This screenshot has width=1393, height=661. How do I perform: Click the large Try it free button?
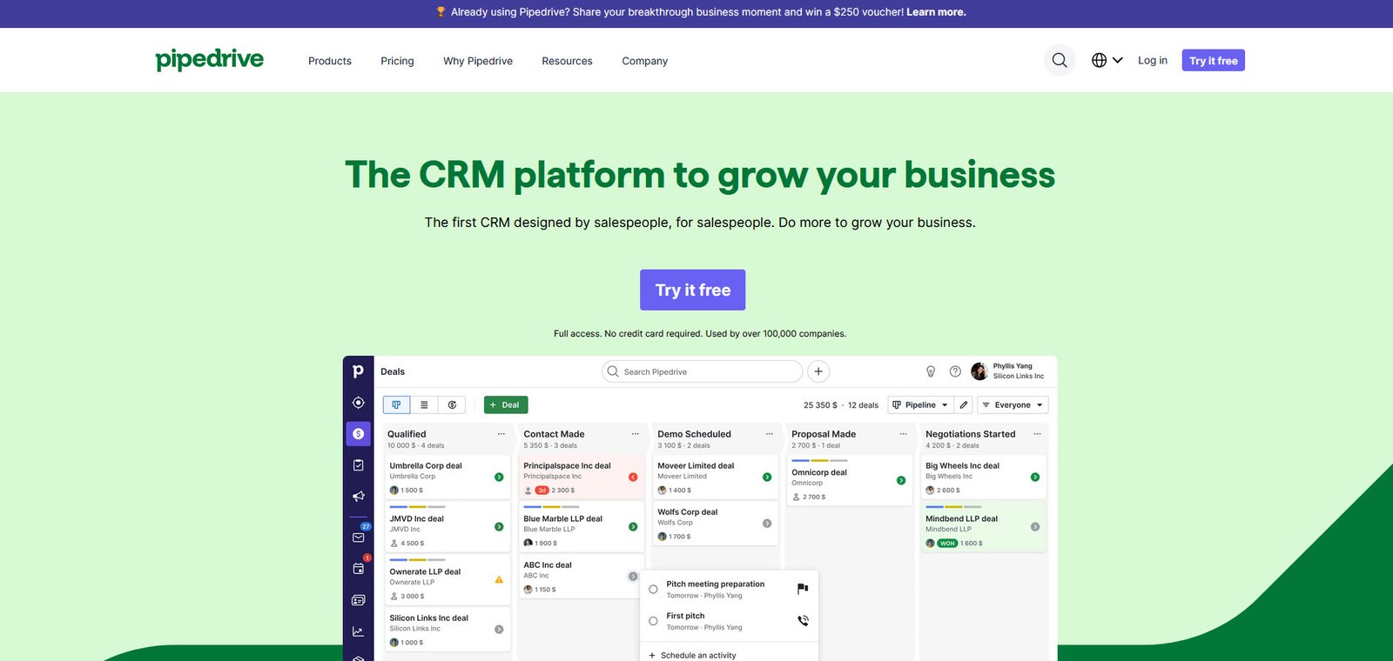coord(693,290)
